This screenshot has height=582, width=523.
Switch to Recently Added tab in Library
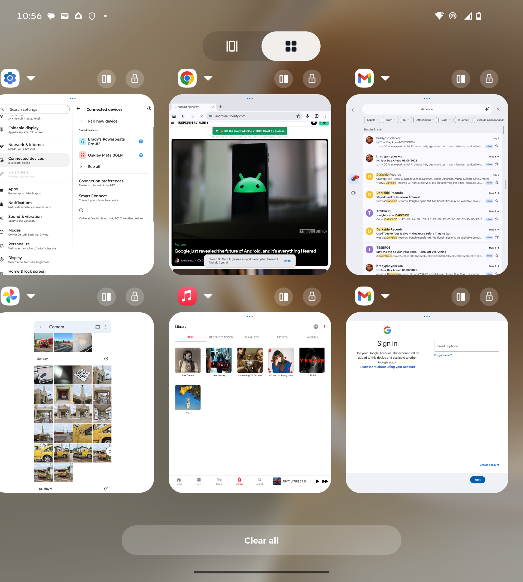click(221, 337)
